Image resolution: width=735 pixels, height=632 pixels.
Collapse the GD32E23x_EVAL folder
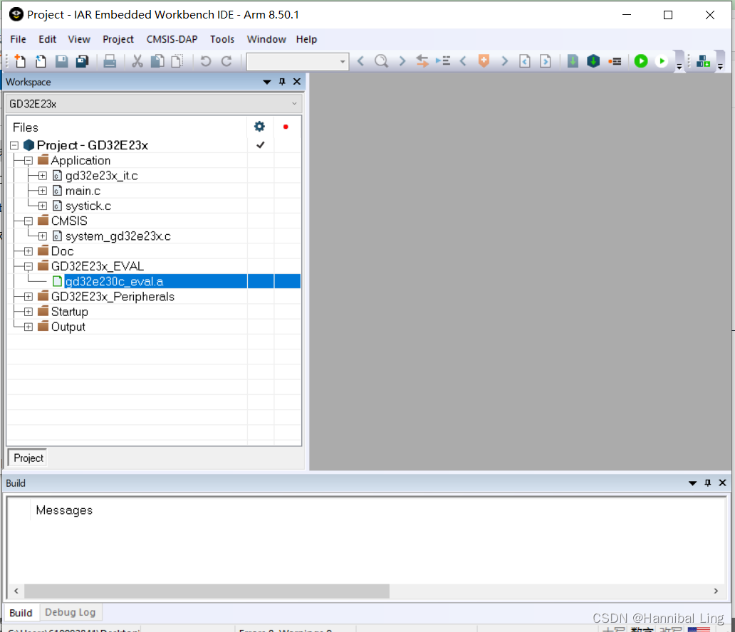(28, 267)
